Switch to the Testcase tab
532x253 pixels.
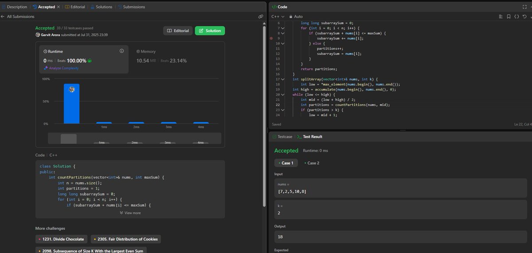click(282, 137)
